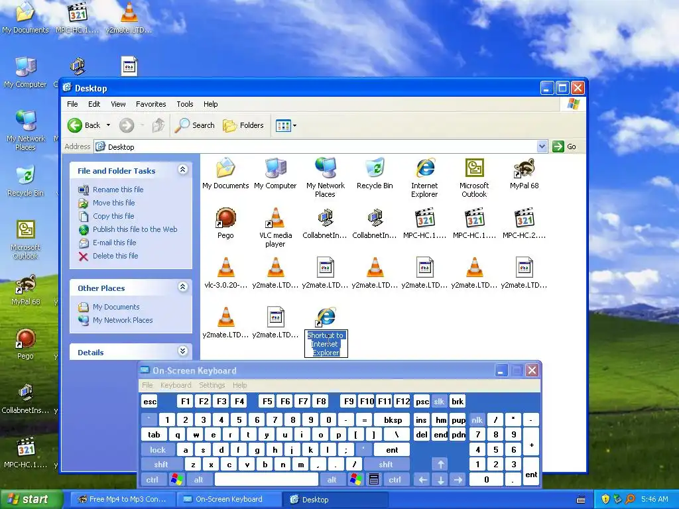This screenshot has width=679, height=509.
Task: Click the Start button
Action: [x=31, y=500]
